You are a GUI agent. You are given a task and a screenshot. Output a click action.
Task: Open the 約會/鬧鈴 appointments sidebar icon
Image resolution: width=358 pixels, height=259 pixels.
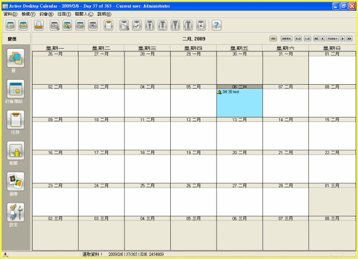click(x=15, y=89)
